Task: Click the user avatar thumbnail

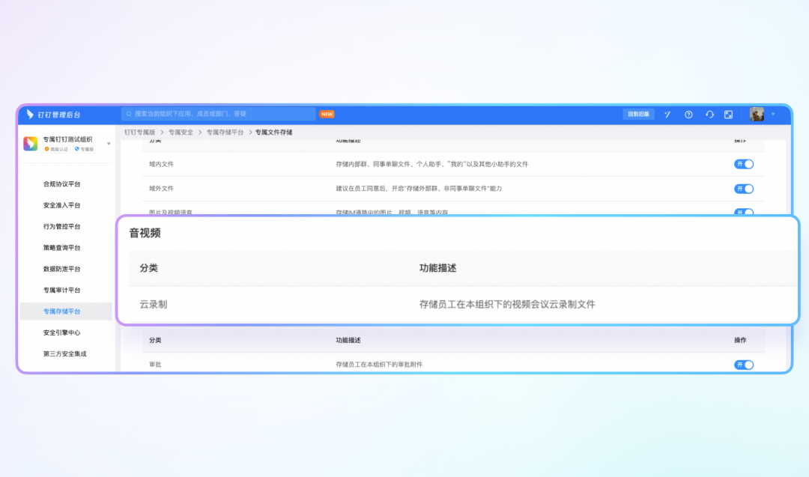Action: tap(757, 115)
